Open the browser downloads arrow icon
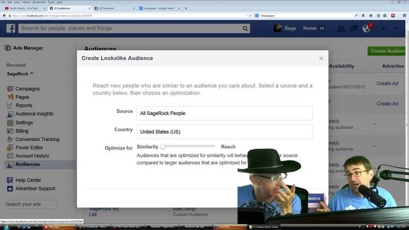Image resolution: width=409 pixels, height=230 pixels. (x=363, y=15)
